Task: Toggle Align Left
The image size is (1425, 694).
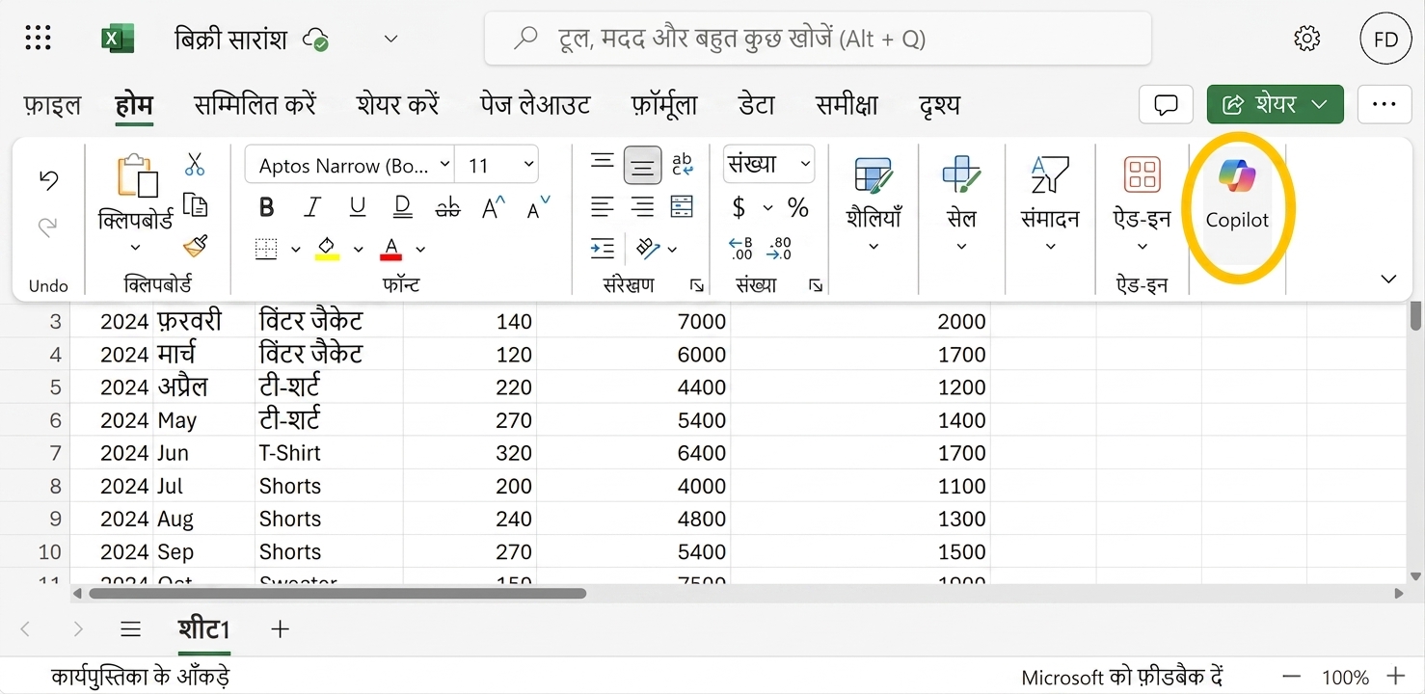Action: pyautogui.click(x=603, y=206)
